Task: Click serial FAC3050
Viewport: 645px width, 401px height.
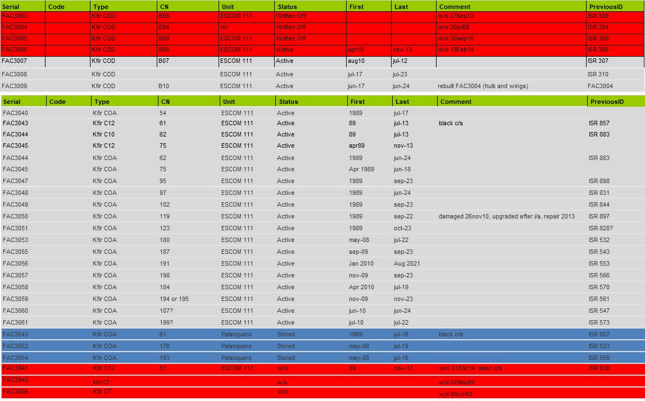Action: click(x=16, y=217)
